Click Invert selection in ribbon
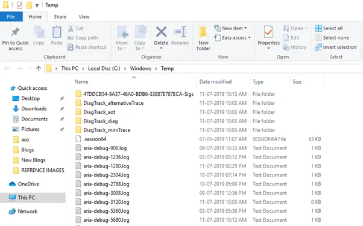The width and height of the screenshot is (363, 226). (x=336, y=47)
